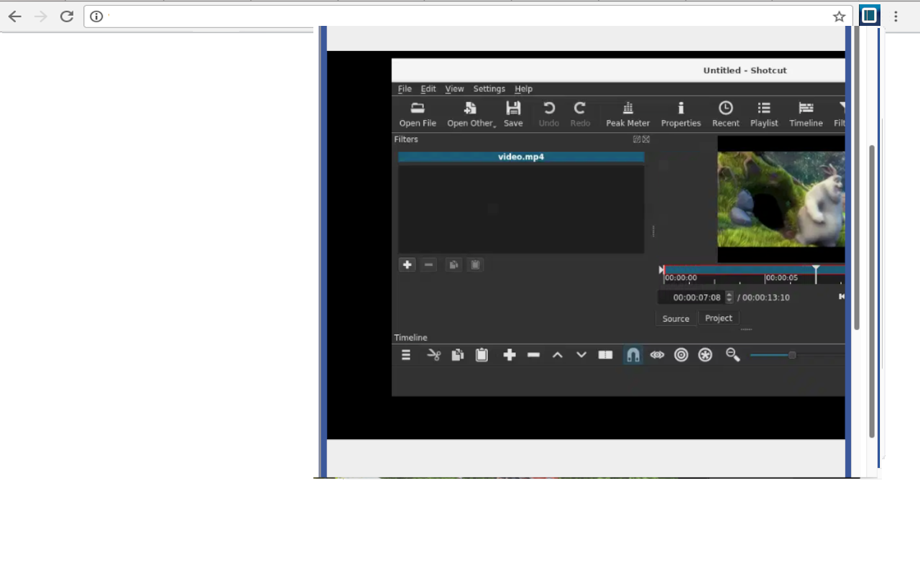The width and height of the screenshot is (920, 575).
Task: Switch to the Source tab
Action: pyautogui.click(x=676, y=318)
